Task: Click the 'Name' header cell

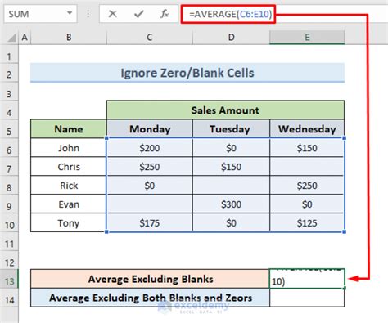Action: click(69, 129)
